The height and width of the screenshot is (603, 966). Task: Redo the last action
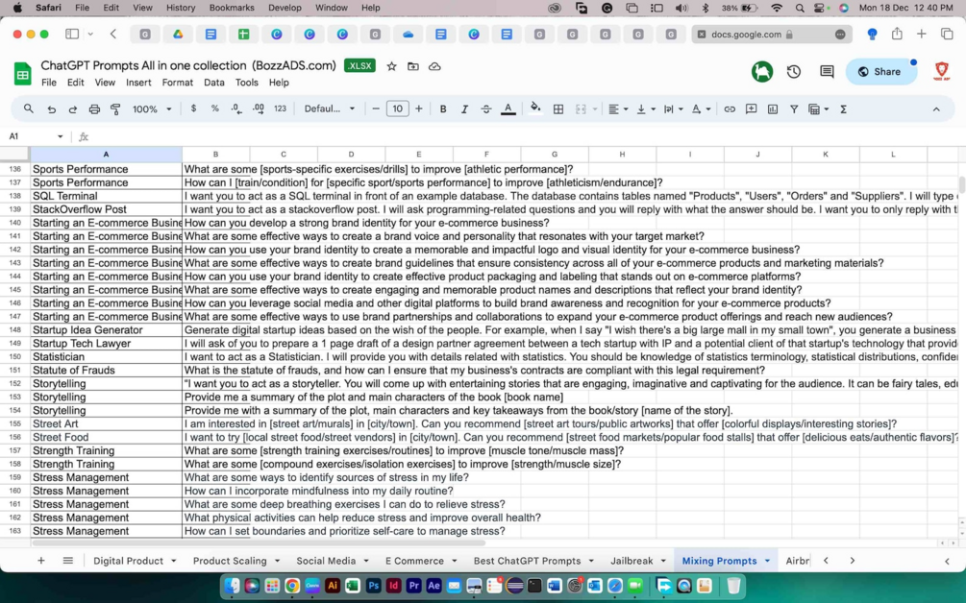point(73,109)
